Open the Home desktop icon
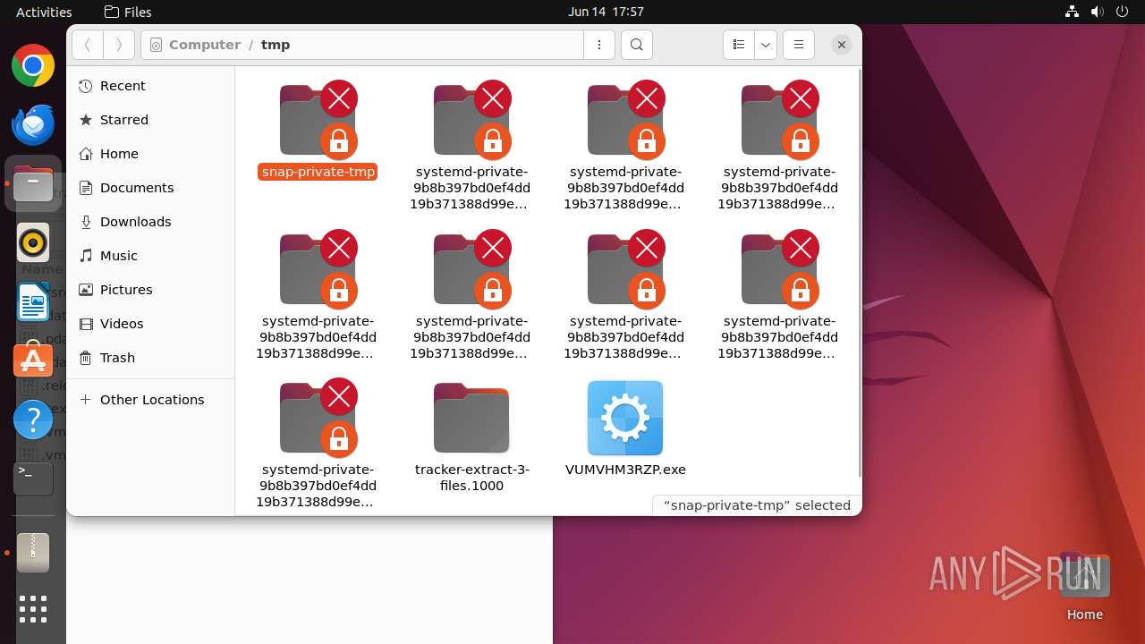Viewport: 1145px width, 644px height. coord(1085,587)
